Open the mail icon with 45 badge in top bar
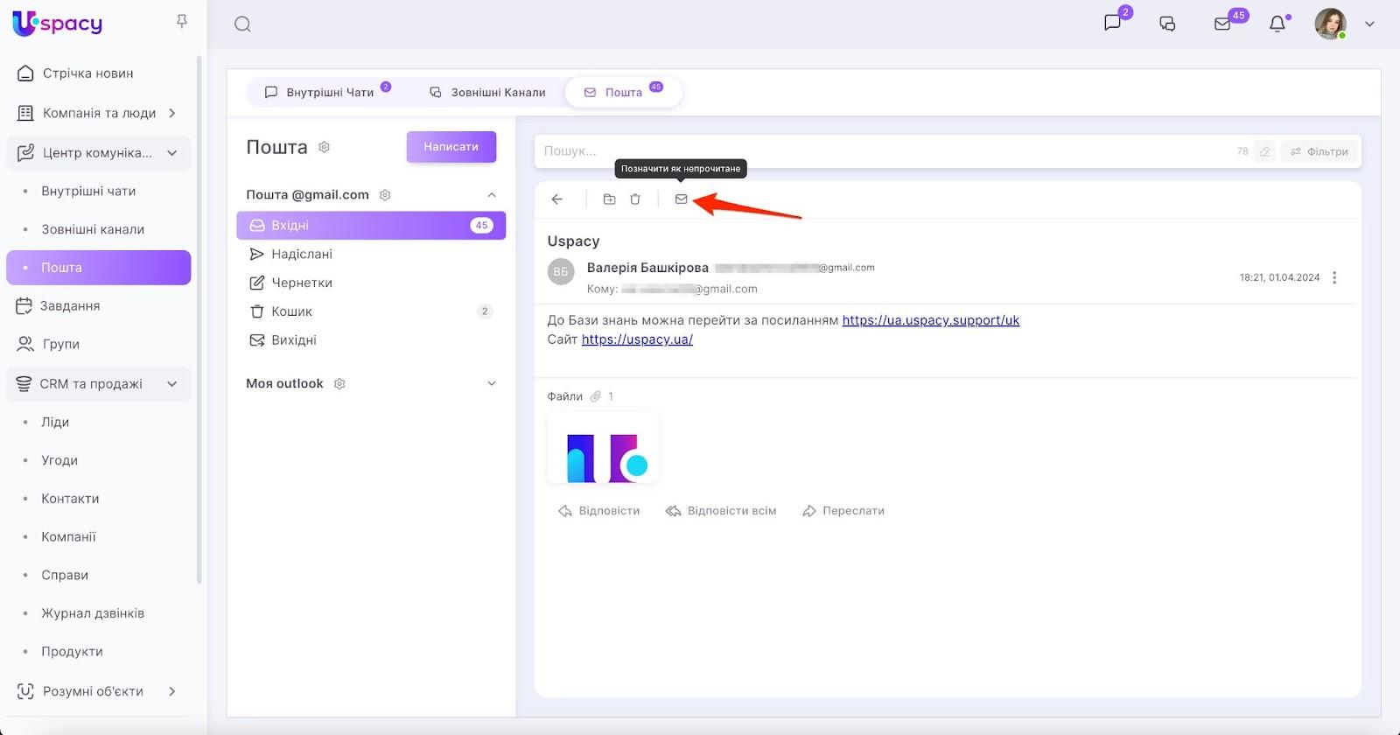1400x735 pixels. (x=1222, y=24)
